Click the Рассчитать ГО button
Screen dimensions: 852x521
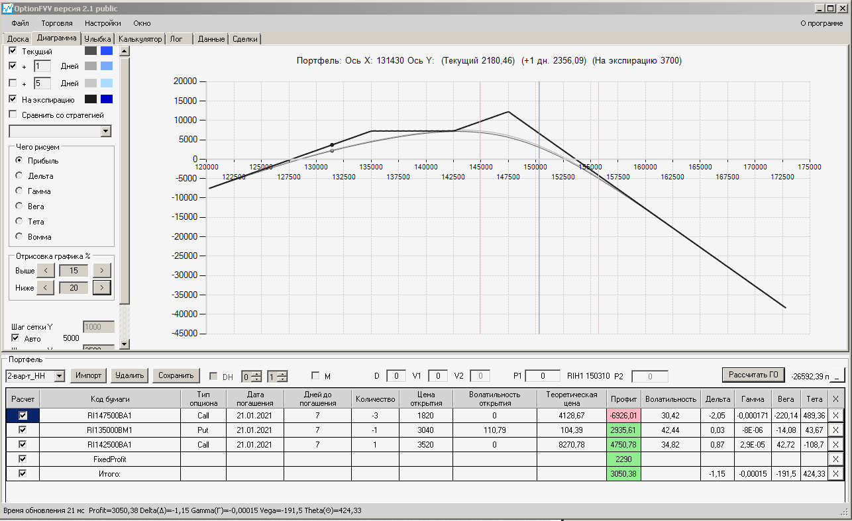(754, 375)
